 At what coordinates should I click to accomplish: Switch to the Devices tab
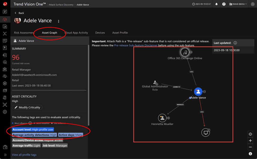(100, 33)
